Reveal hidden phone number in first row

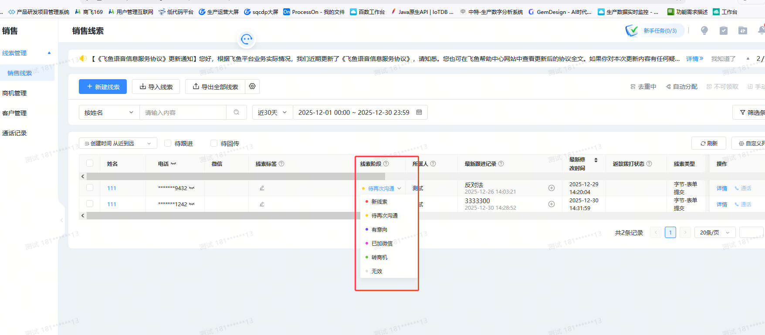click(192, 188)
